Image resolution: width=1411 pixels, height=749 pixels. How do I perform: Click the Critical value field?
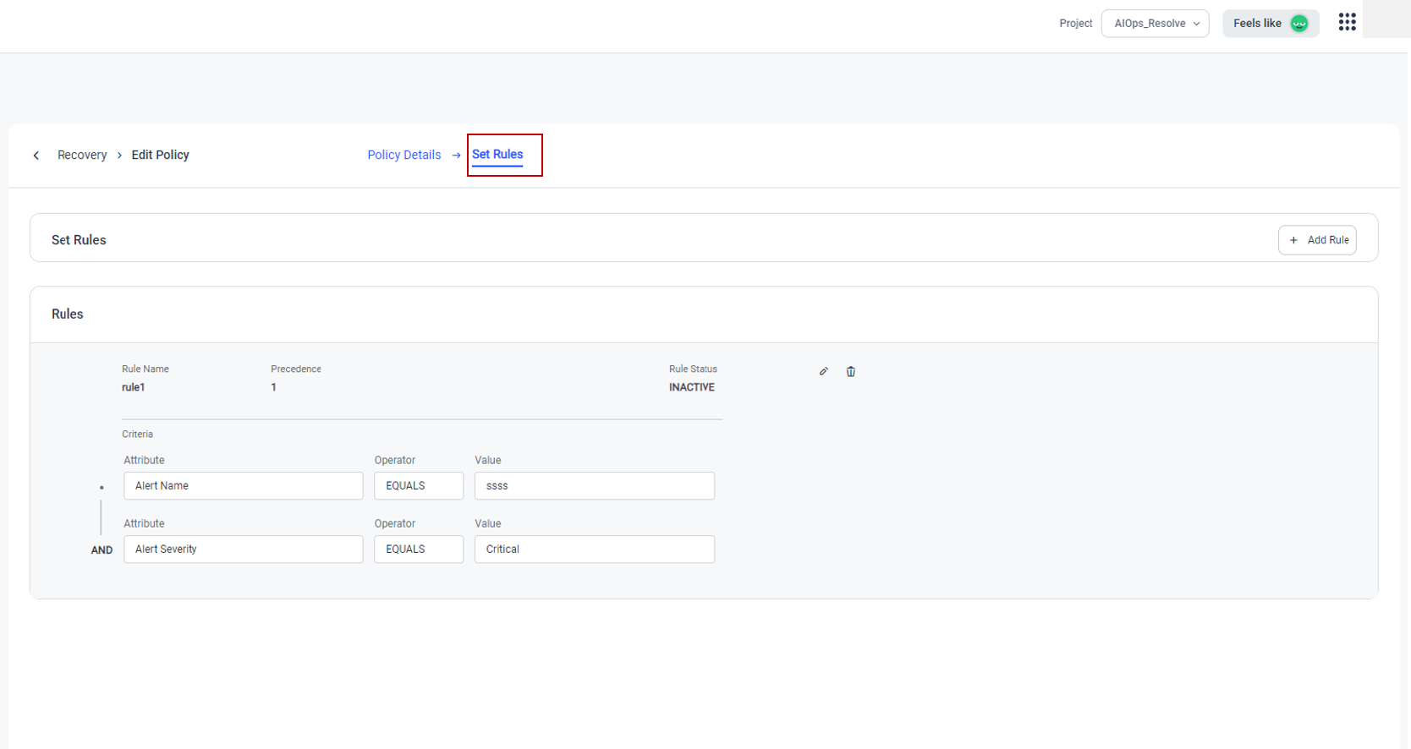tap(594, 549)
